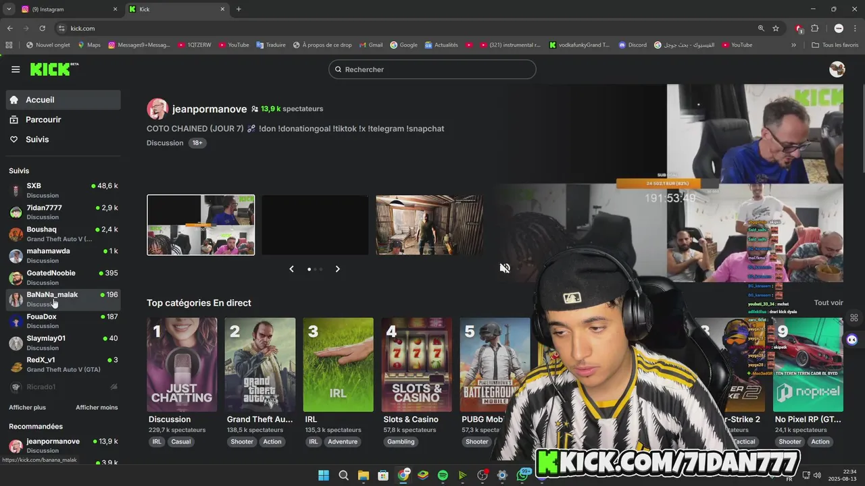
Task: Open the Gmail bookmark
Action: pyautogui.click(x=371, y=45)
